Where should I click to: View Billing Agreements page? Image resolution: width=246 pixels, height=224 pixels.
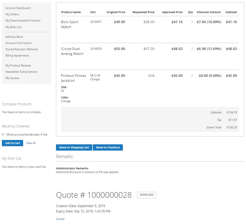tap(17, 56)
